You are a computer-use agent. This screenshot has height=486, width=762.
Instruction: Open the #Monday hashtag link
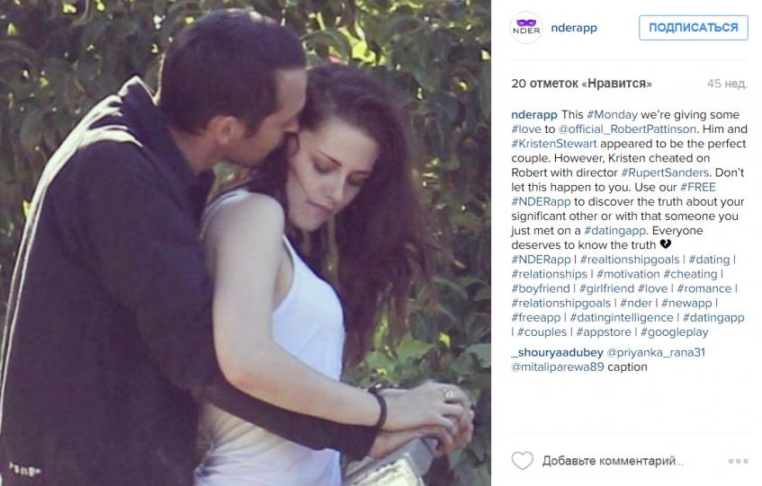tap(612, 115)
